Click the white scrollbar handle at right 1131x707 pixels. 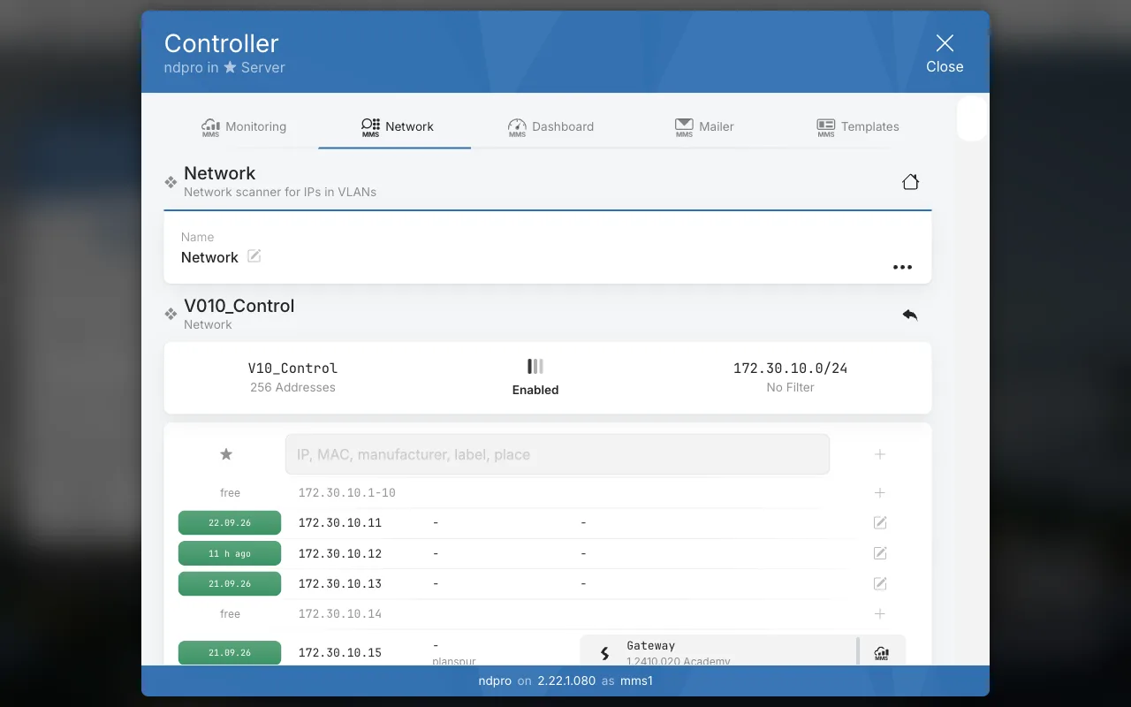click(x=971, y=118)
